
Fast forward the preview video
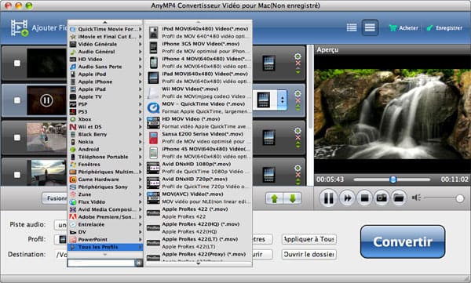tap(347, 198)
